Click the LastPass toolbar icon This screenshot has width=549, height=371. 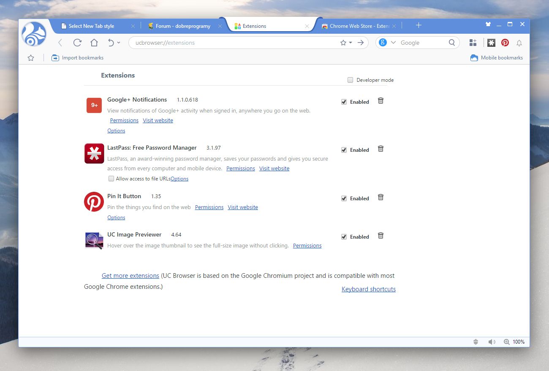point(491,43)
